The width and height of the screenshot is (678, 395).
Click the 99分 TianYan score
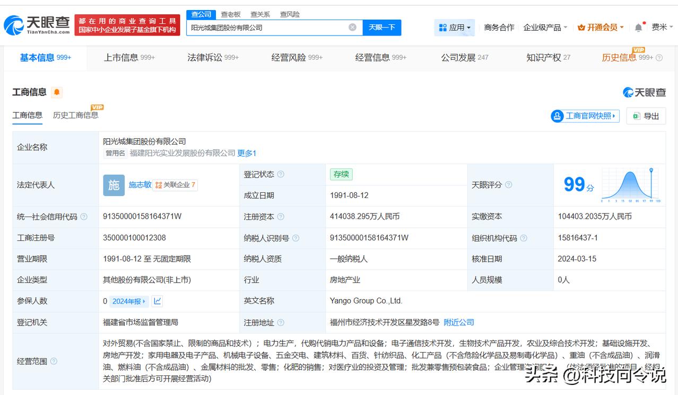coord(579,185)
